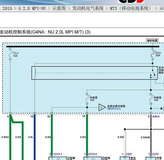Open the 发动机电气系统 breadcrumb
The width and height of the screenshot is (164, 160).
pos(88,8)
